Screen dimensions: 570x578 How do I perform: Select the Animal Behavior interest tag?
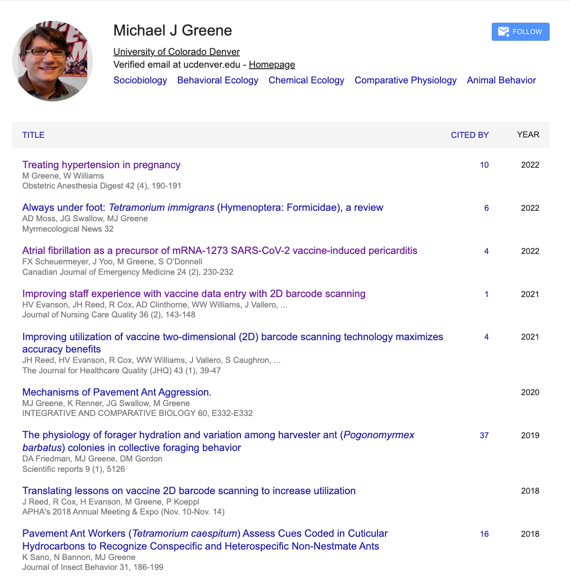point(501,80)
